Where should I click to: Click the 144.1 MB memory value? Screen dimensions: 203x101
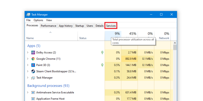tap(131, 65)
